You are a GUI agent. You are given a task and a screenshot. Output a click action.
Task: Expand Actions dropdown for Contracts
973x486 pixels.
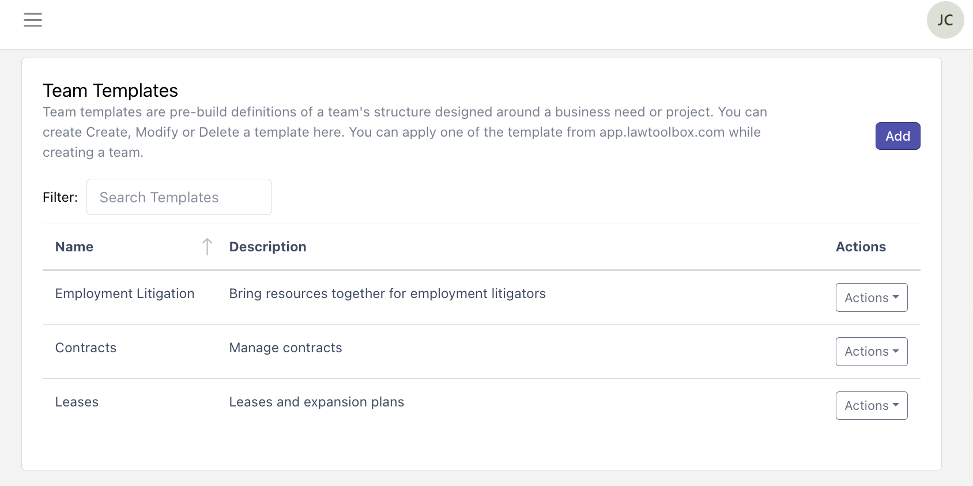871,352
